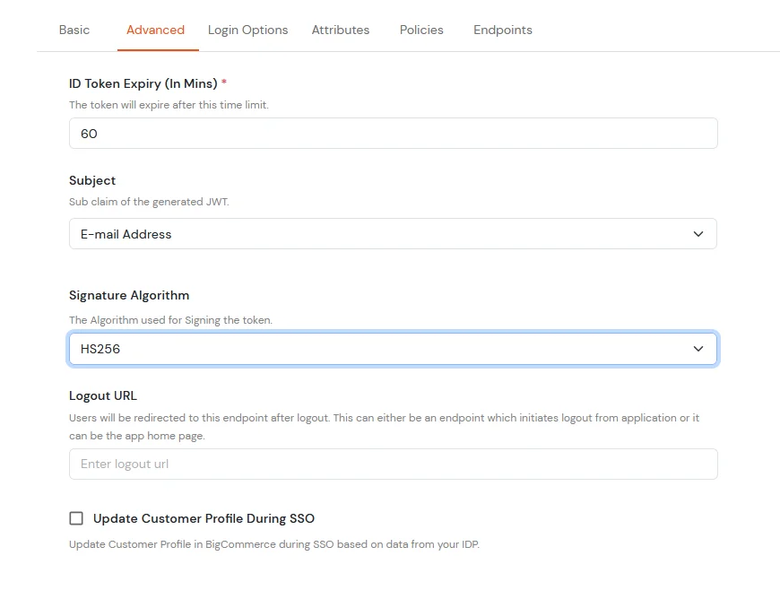Screen dimensions: 780x599
Task: Switch to the Attributes tab
Action: pyautogui.click(x=340, y=30)
